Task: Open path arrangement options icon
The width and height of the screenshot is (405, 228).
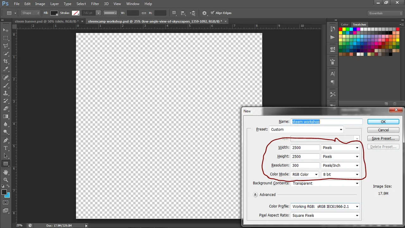Action: 193,13
